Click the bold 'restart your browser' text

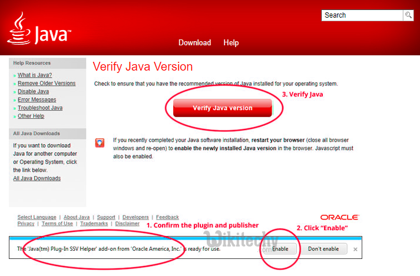[278, 140]
